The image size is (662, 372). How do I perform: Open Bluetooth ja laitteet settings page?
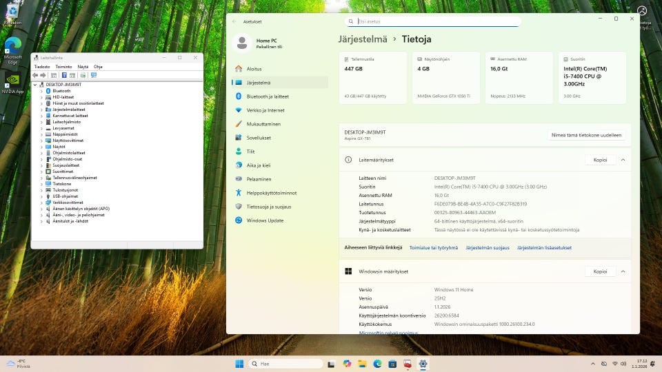point(268,96)
